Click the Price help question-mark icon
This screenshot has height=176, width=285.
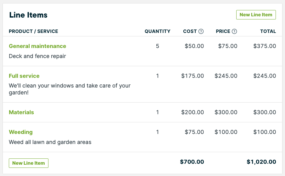click(x=234, y=31)
